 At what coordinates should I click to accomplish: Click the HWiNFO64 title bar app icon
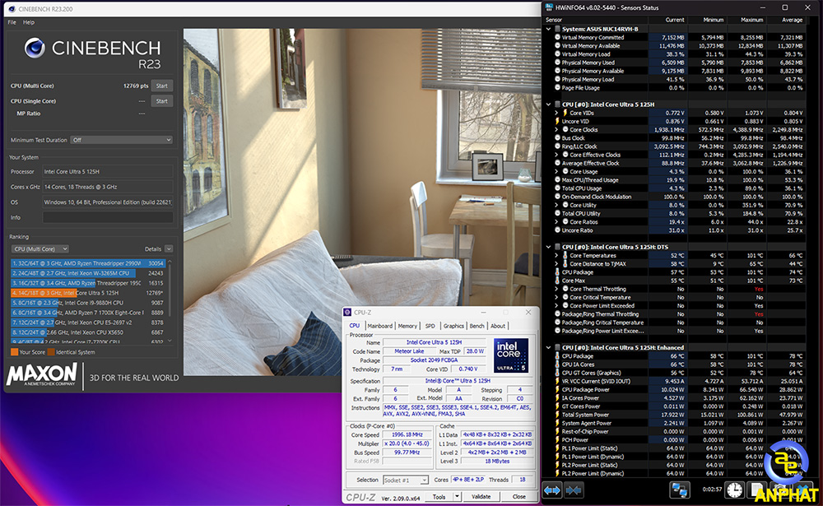549,7
